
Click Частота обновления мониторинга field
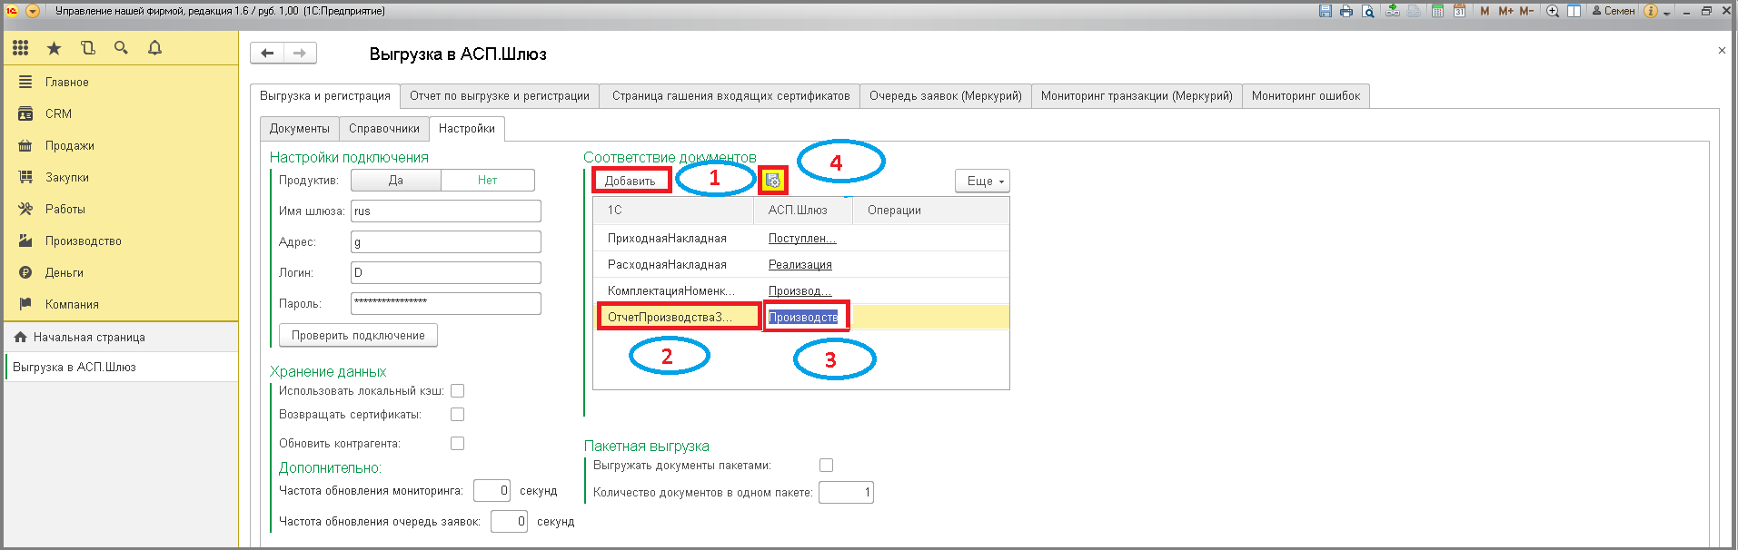[492, 490]
